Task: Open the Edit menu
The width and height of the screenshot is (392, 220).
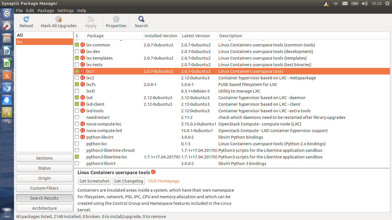Action: point(30,10)
